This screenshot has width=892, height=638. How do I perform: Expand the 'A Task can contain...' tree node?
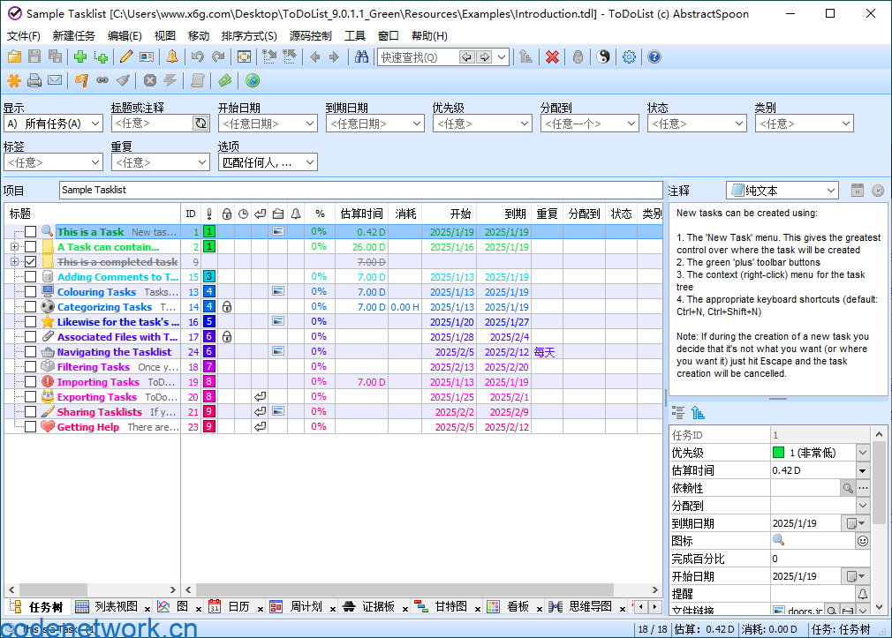tap(14, 247)
